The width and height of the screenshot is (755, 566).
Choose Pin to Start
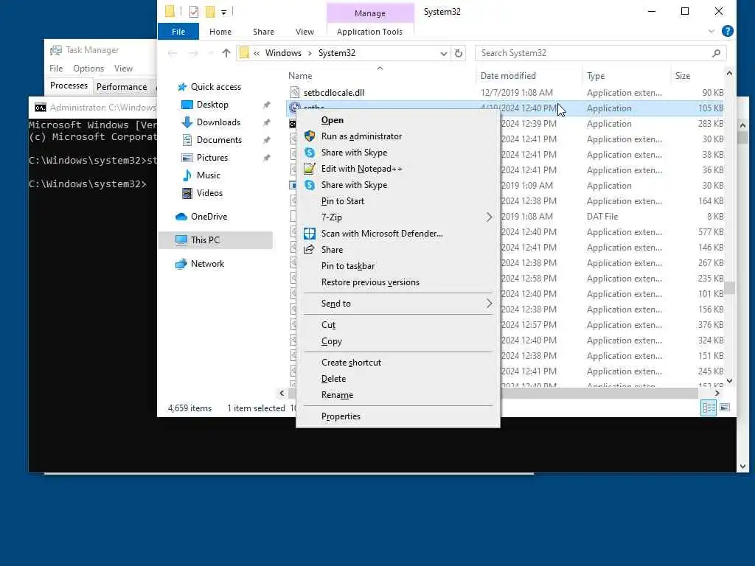pos(342,201)
